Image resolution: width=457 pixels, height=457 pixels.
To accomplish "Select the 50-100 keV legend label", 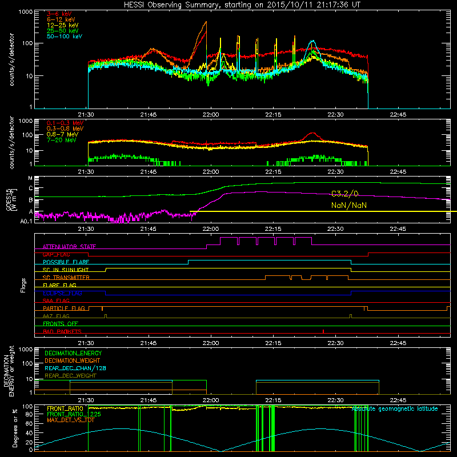I will click(x=65, y=37).
